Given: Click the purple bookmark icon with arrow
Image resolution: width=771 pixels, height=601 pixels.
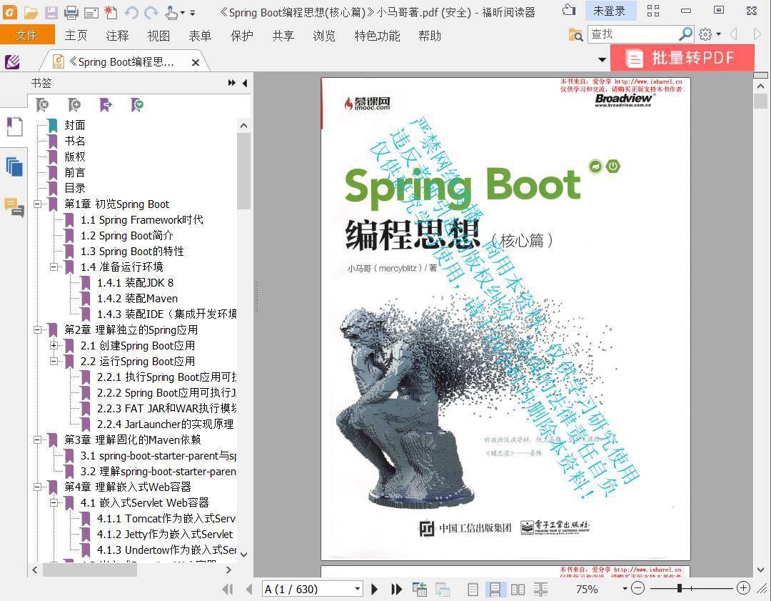Looking at the screenshot, I should [x=105, y=105].
